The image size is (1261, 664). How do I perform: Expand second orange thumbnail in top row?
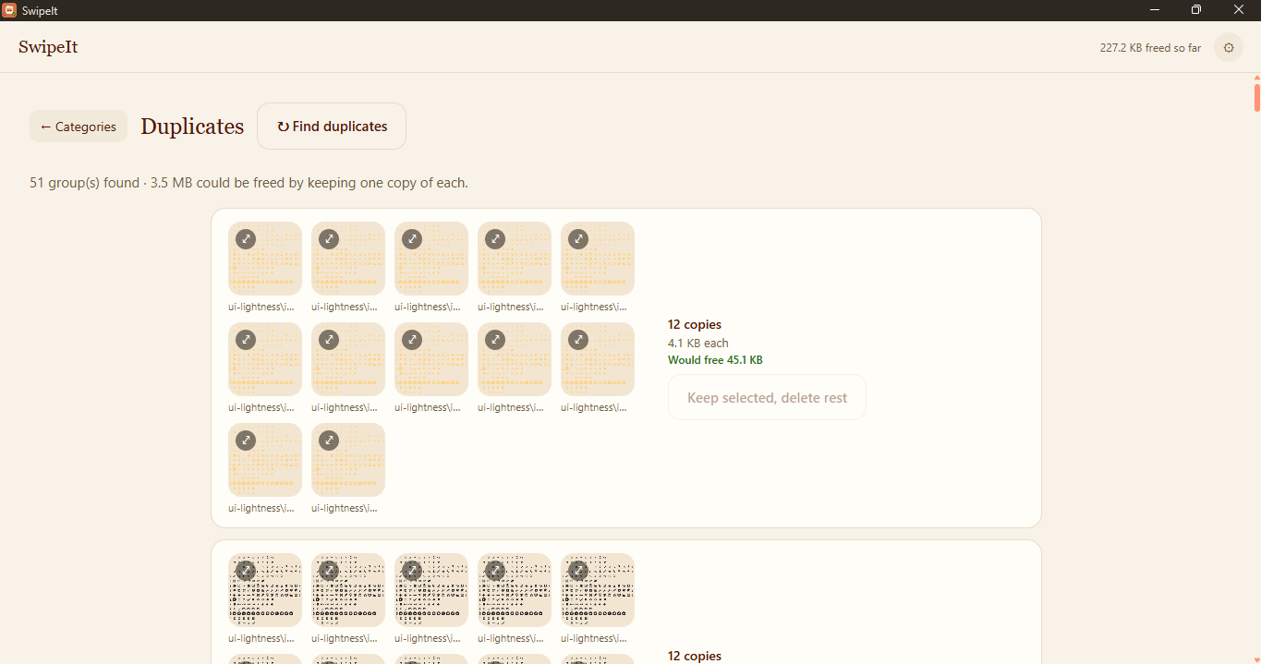(329, 239)
